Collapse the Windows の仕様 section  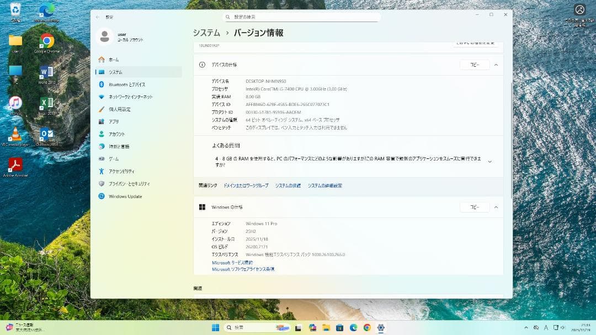[x=496, y=207]
